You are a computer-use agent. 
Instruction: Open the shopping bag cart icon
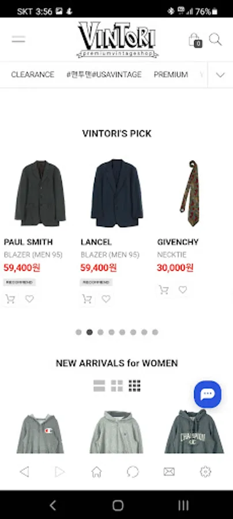tap(196, 40)
